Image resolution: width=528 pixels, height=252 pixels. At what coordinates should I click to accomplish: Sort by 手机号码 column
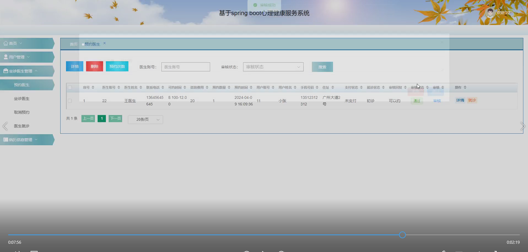pos(317,87)
